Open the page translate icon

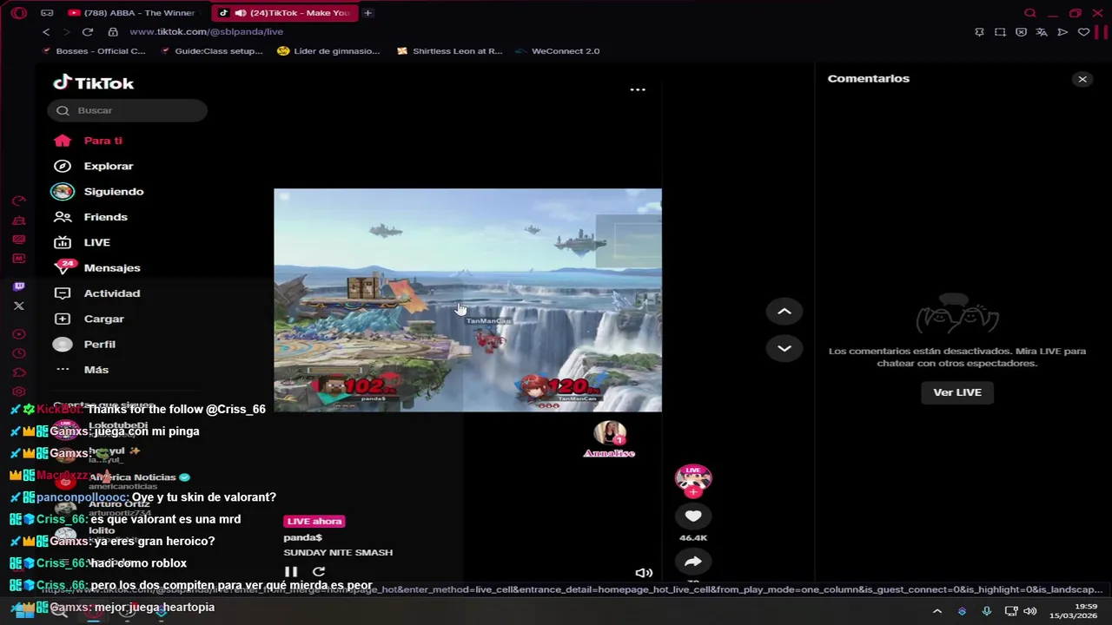1042,32
